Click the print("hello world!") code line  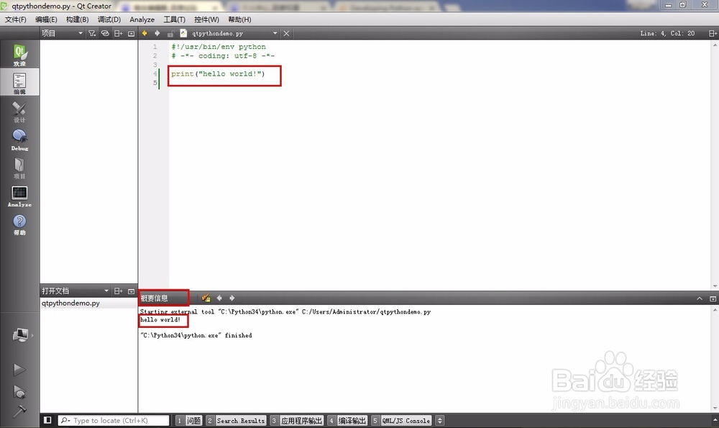[x=219, y=74]
